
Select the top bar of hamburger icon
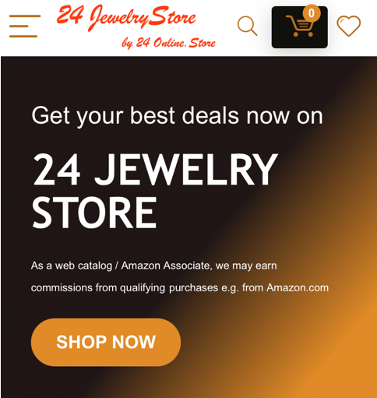click(x=25, y=16)
